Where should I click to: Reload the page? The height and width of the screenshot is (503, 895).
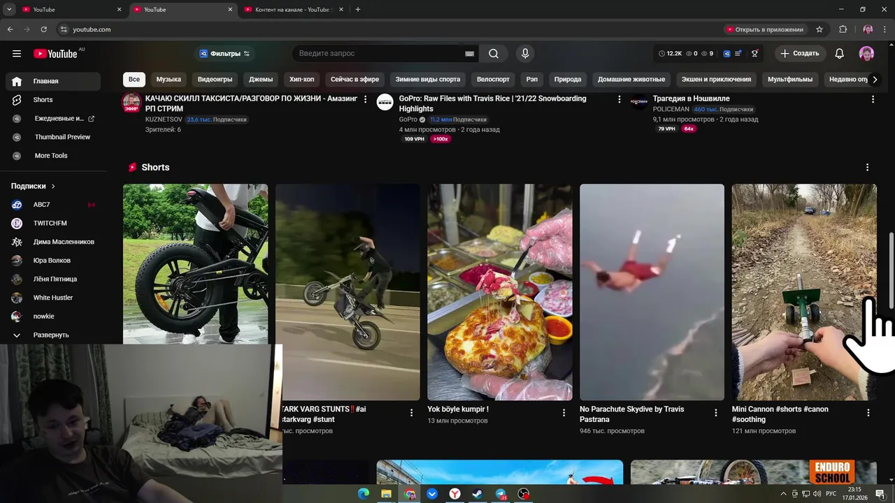(x=43, y=29)
